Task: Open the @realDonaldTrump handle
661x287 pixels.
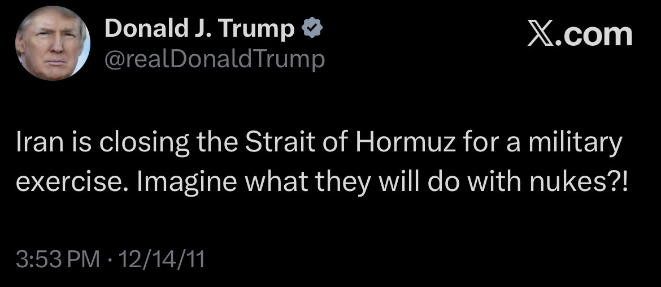Action: pos(215,58)
